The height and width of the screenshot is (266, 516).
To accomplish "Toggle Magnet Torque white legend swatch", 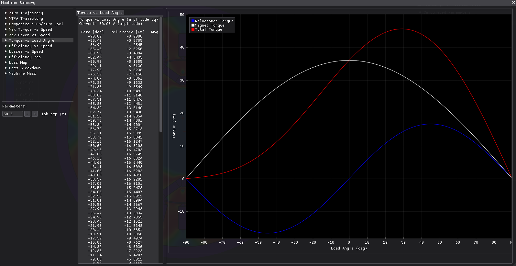I will coord(193,25).
